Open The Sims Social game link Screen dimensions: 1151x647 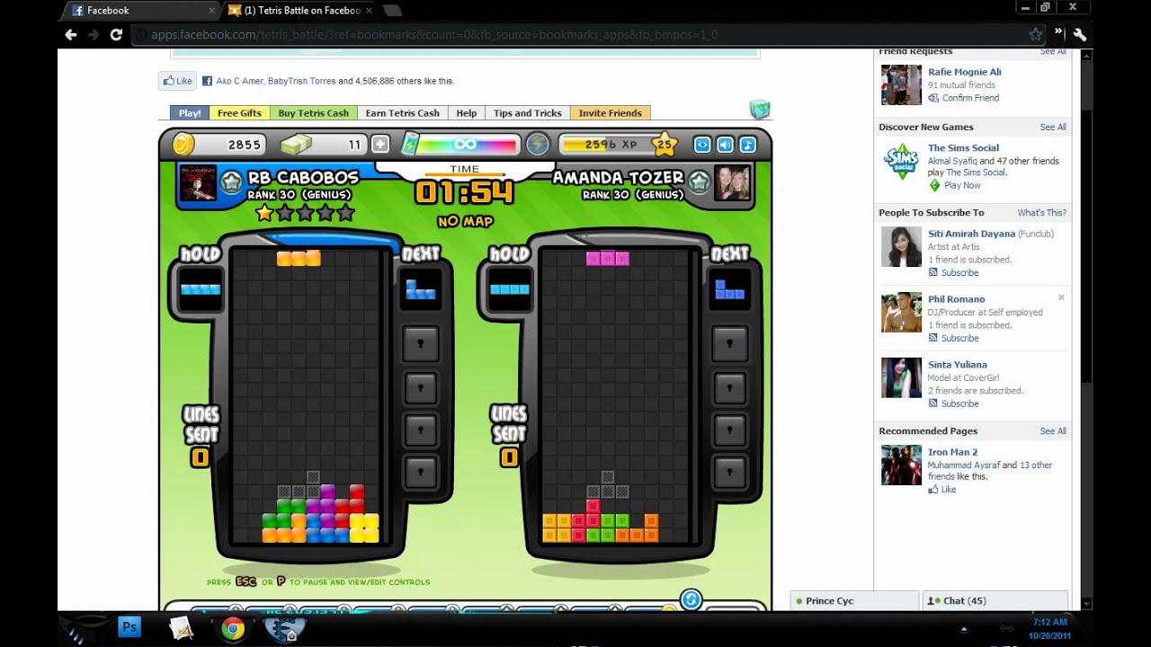pyautogui.click(x=963, y=148)
